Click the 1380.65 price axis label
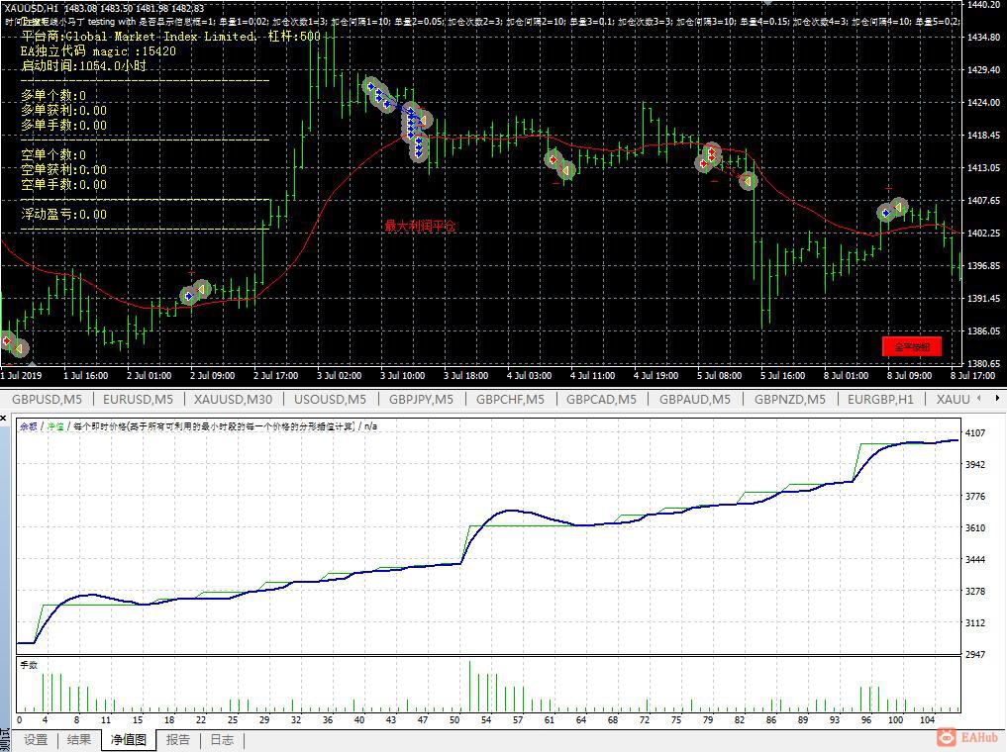Screen dimensions: 1007x752 pyautogui.click(x=984, y=363)
